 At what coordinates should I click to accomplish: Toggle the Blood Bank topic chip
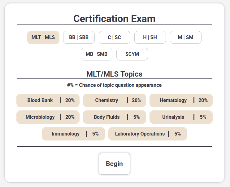tap(48, 100)
